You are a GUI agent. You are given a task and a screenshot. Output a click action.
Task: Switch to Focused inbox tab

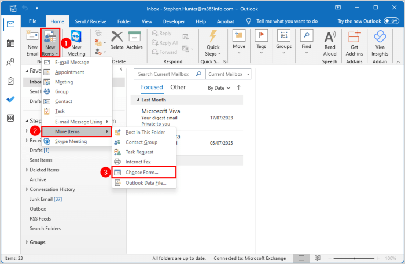pyautogui.click(x=152, y=87)
